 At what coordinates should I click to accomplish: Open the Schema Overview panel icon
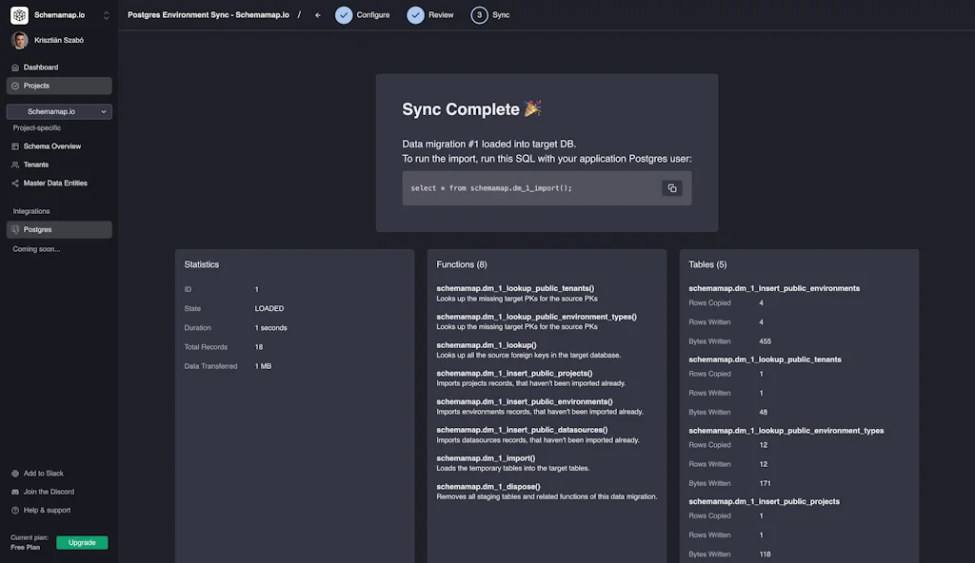pos(15,146)
